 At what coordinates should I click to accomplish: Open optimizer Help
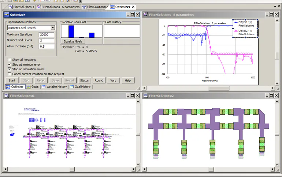[128, 80]
